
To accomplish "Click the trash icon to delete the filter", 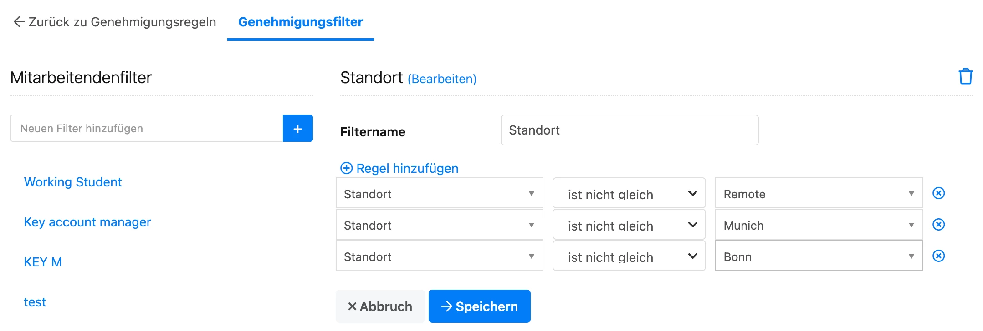I will [x=965, y=76].
